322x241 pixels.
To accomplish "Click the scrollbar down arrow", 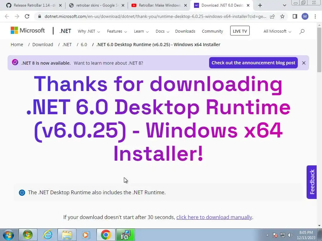I will 319,226.
